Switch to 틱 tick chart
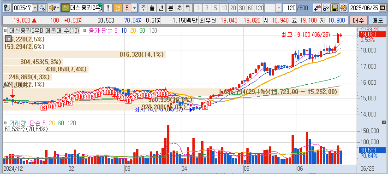 click(188, 8)
